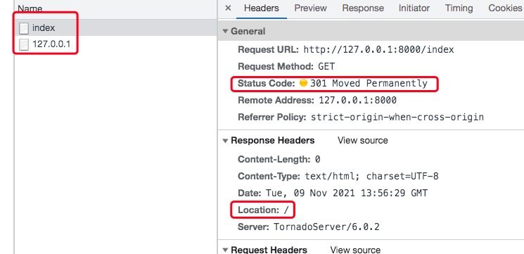
Task: Click the Request Method value GET
Action: tap(326, 67)
